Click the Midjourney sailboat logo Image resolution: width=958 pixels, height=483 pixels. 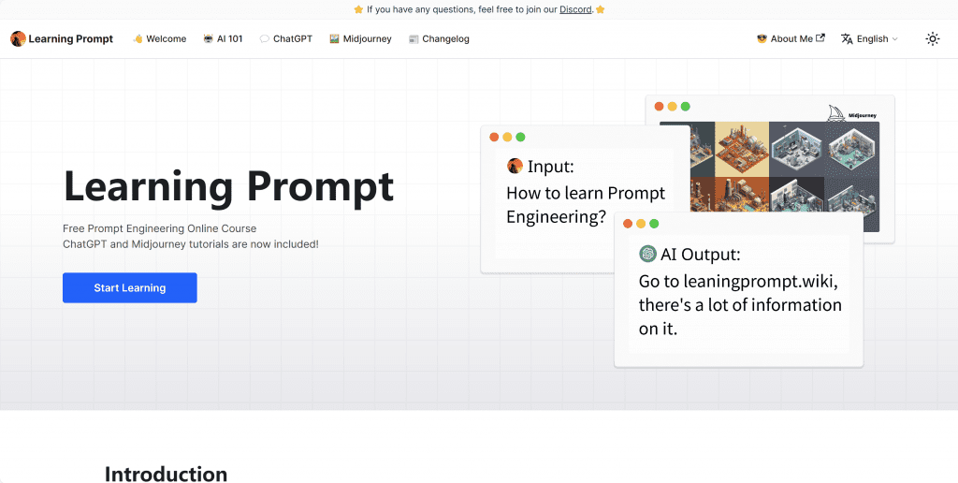(837, 112)
